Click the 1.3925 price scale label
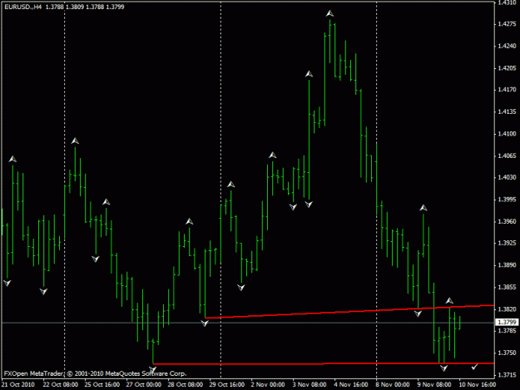Screen dimensions: 520x390 507,243
